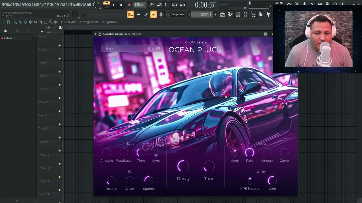
Task: Open the Ocean Pluck plugin menu arrow
Action: pyautogui.click(x=96, y=34)
